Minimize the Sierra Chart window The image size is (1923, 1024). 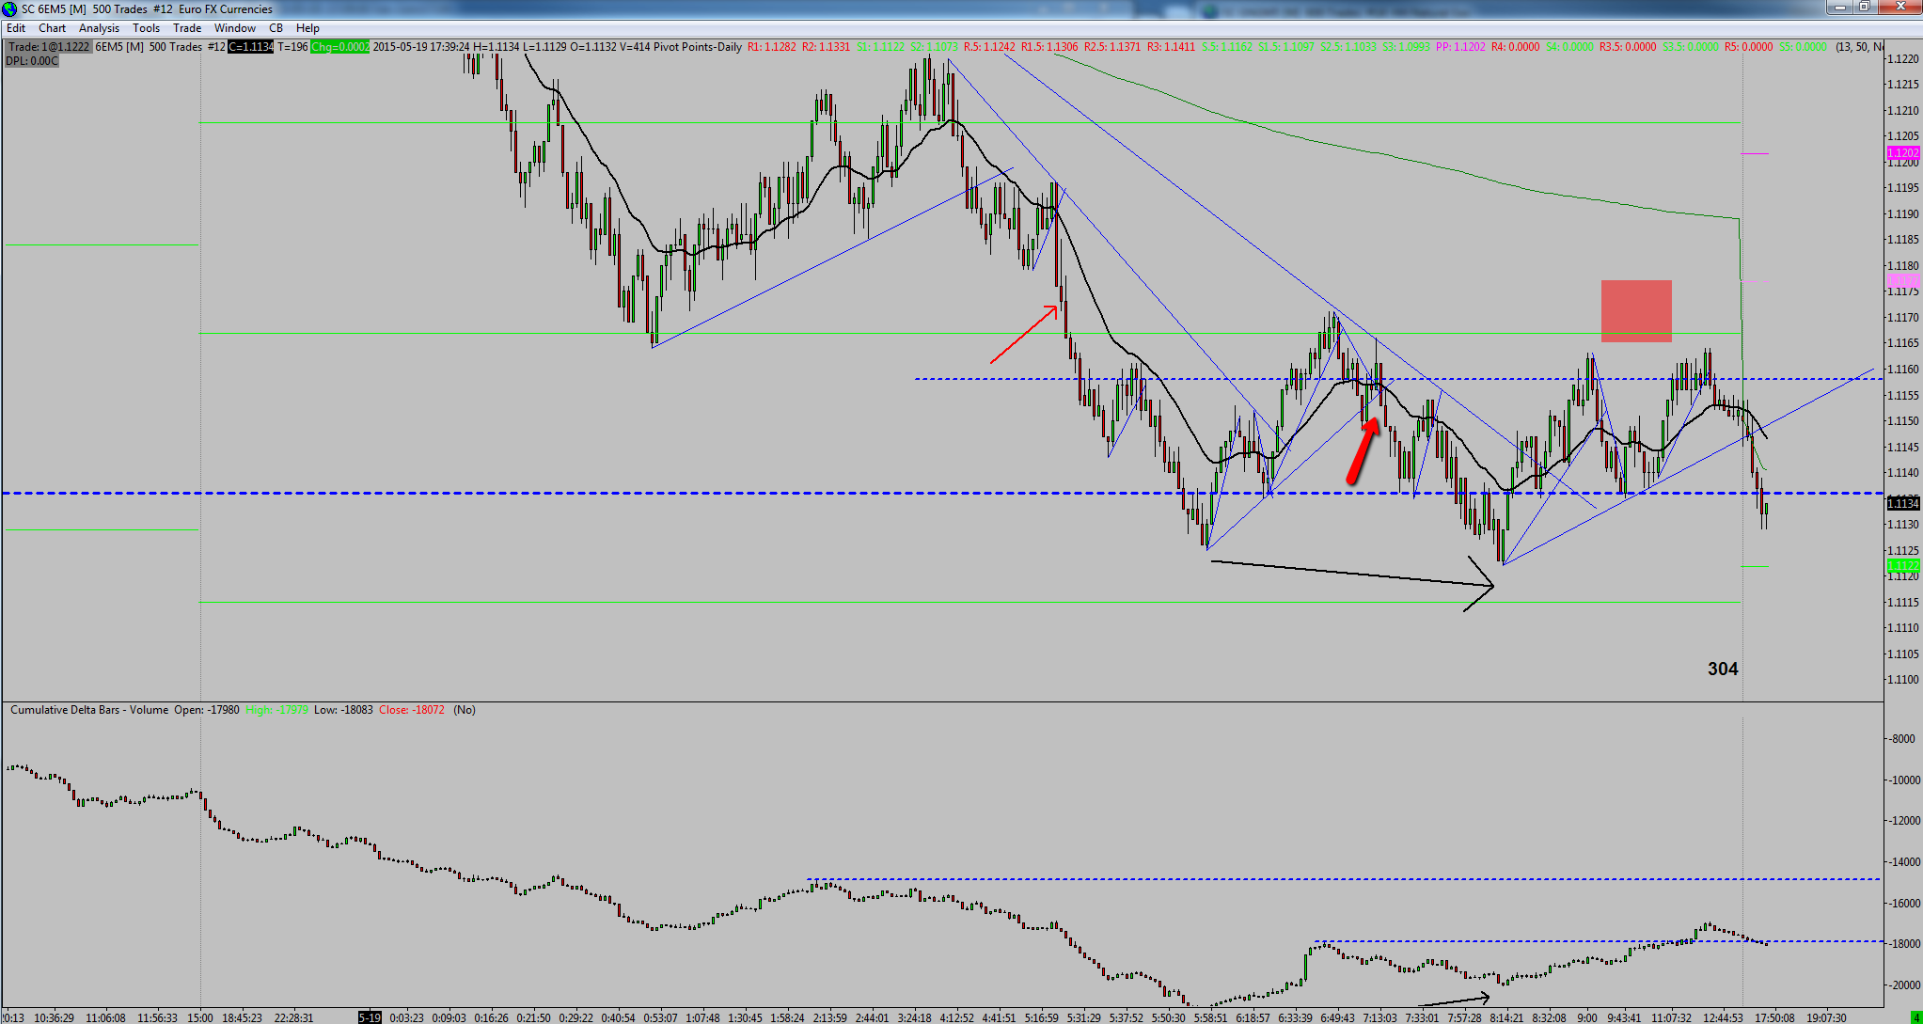1839,8
